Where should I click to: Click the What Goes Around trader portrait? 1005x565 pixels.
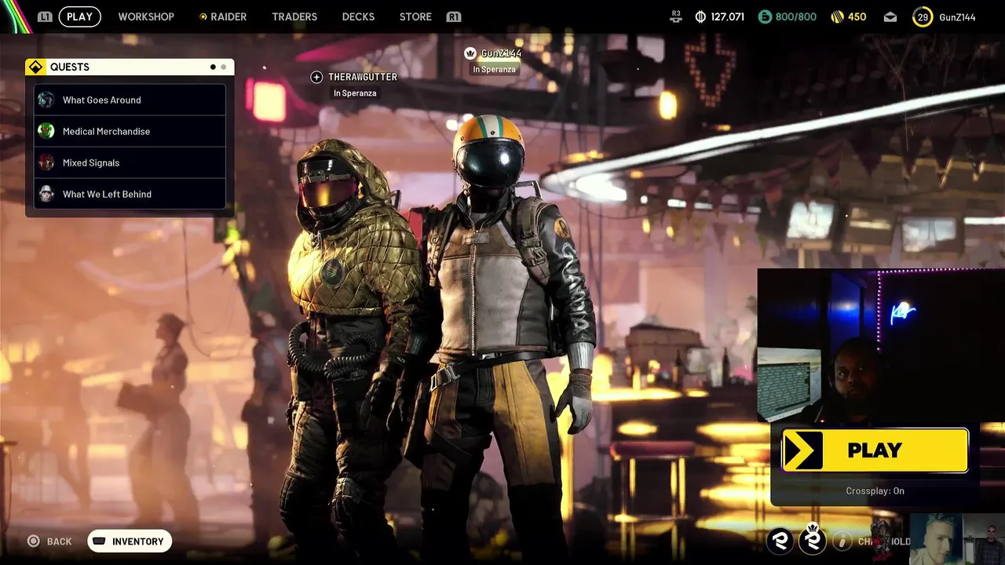click(46, 100)
